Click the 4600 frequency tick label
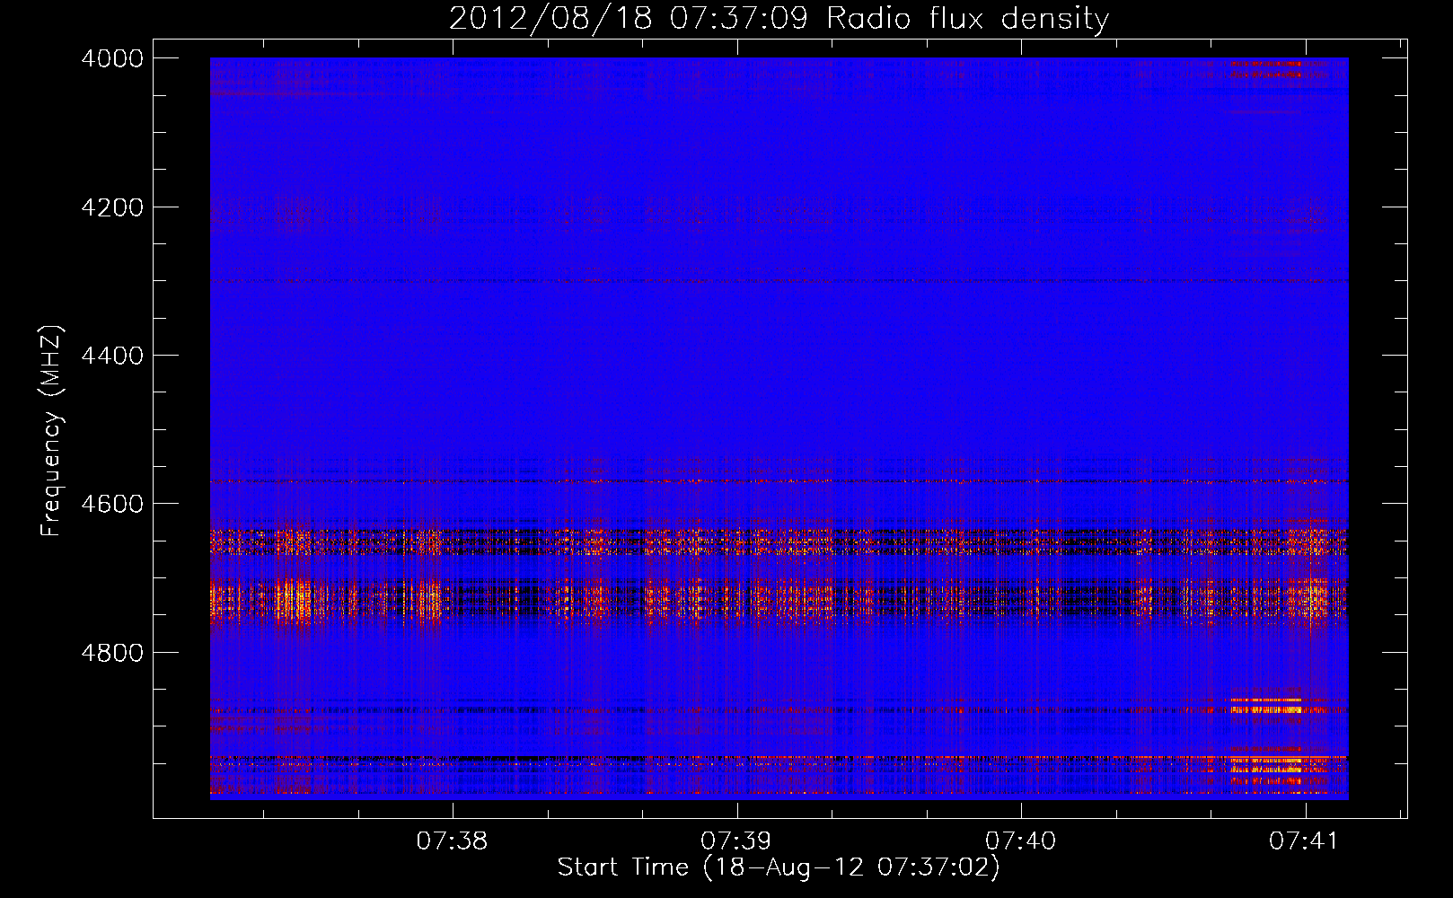1453x898 pixels. point(112,504)
